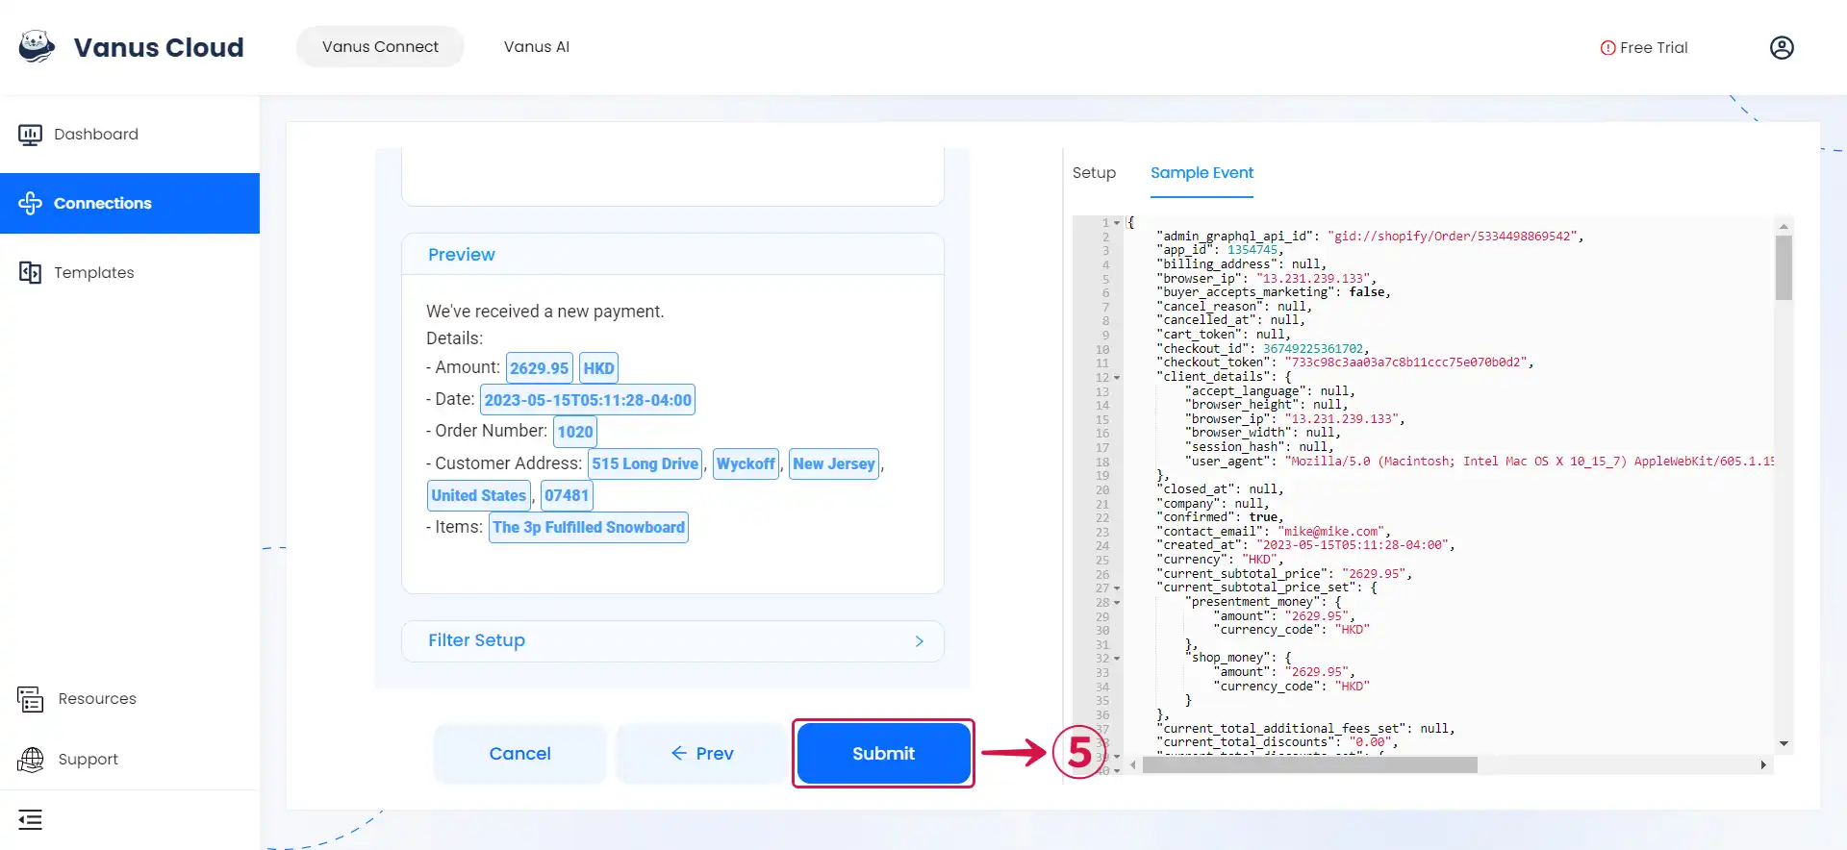Click the user_agent line in JSON
This screenshot has width=1847, height=850.
tap(1479, 462)
